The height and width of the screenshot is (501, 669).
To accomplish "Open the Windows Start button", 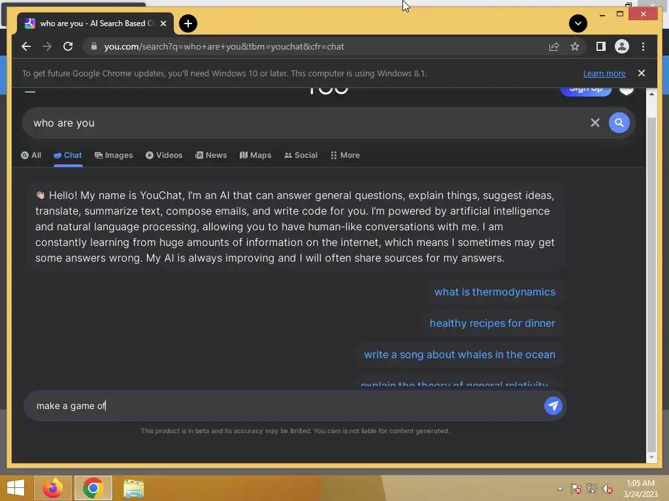I will 16,488.
